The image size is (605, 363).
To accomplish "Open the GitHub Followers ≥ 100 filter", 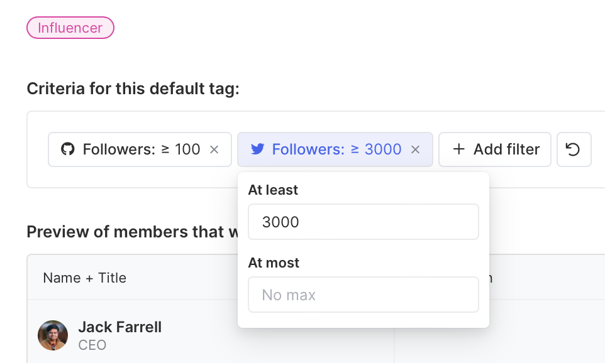I will click(x=141, y=149).
